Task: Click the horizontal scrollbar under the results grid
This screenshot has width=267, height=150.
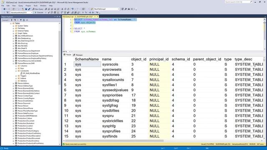Action: 114,141
